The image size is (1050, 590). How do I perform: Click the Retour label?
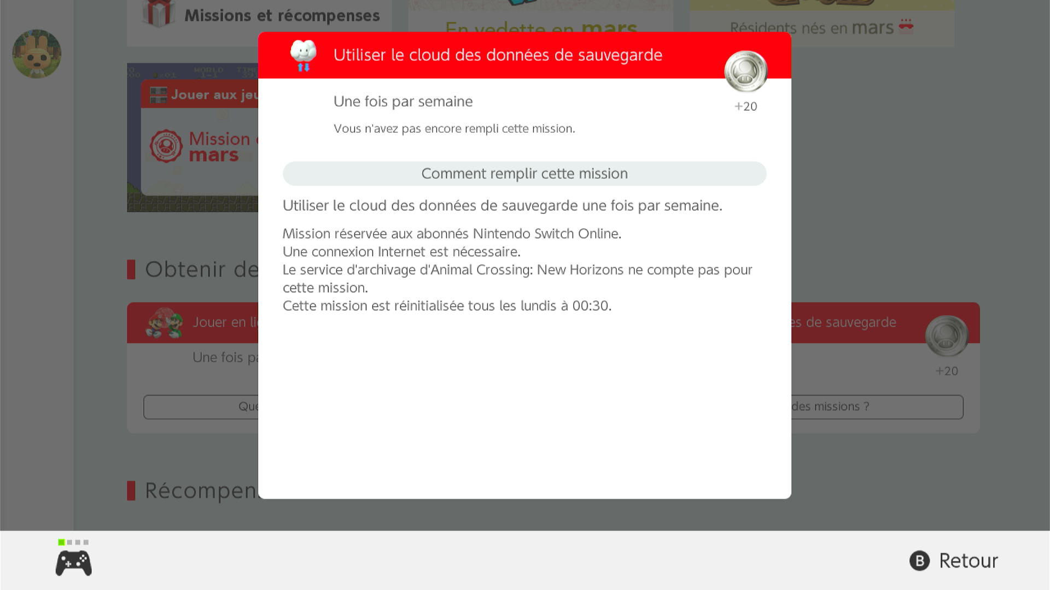click(969, 560)
